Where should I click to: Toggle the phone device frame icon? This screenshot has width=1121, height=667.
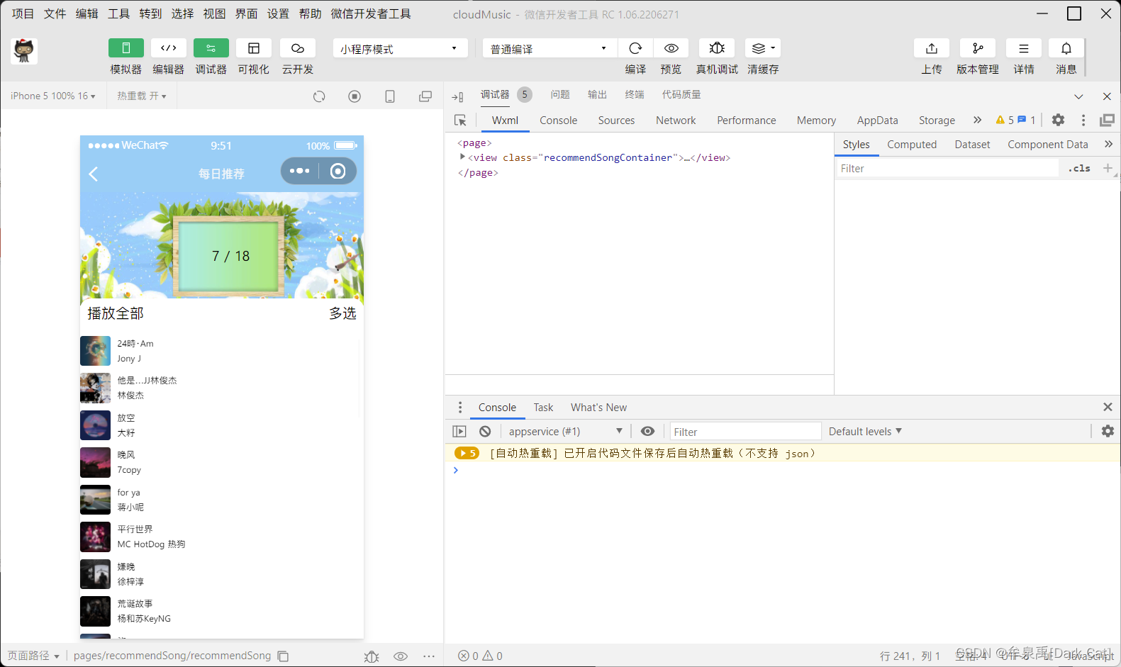click(x=390, y=96)
